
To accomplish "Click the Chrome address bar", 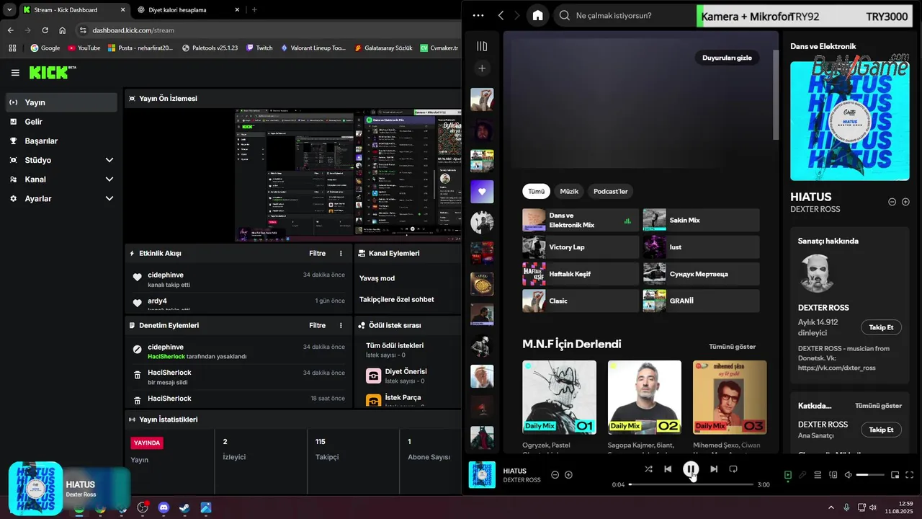I will tap(267, 30).
